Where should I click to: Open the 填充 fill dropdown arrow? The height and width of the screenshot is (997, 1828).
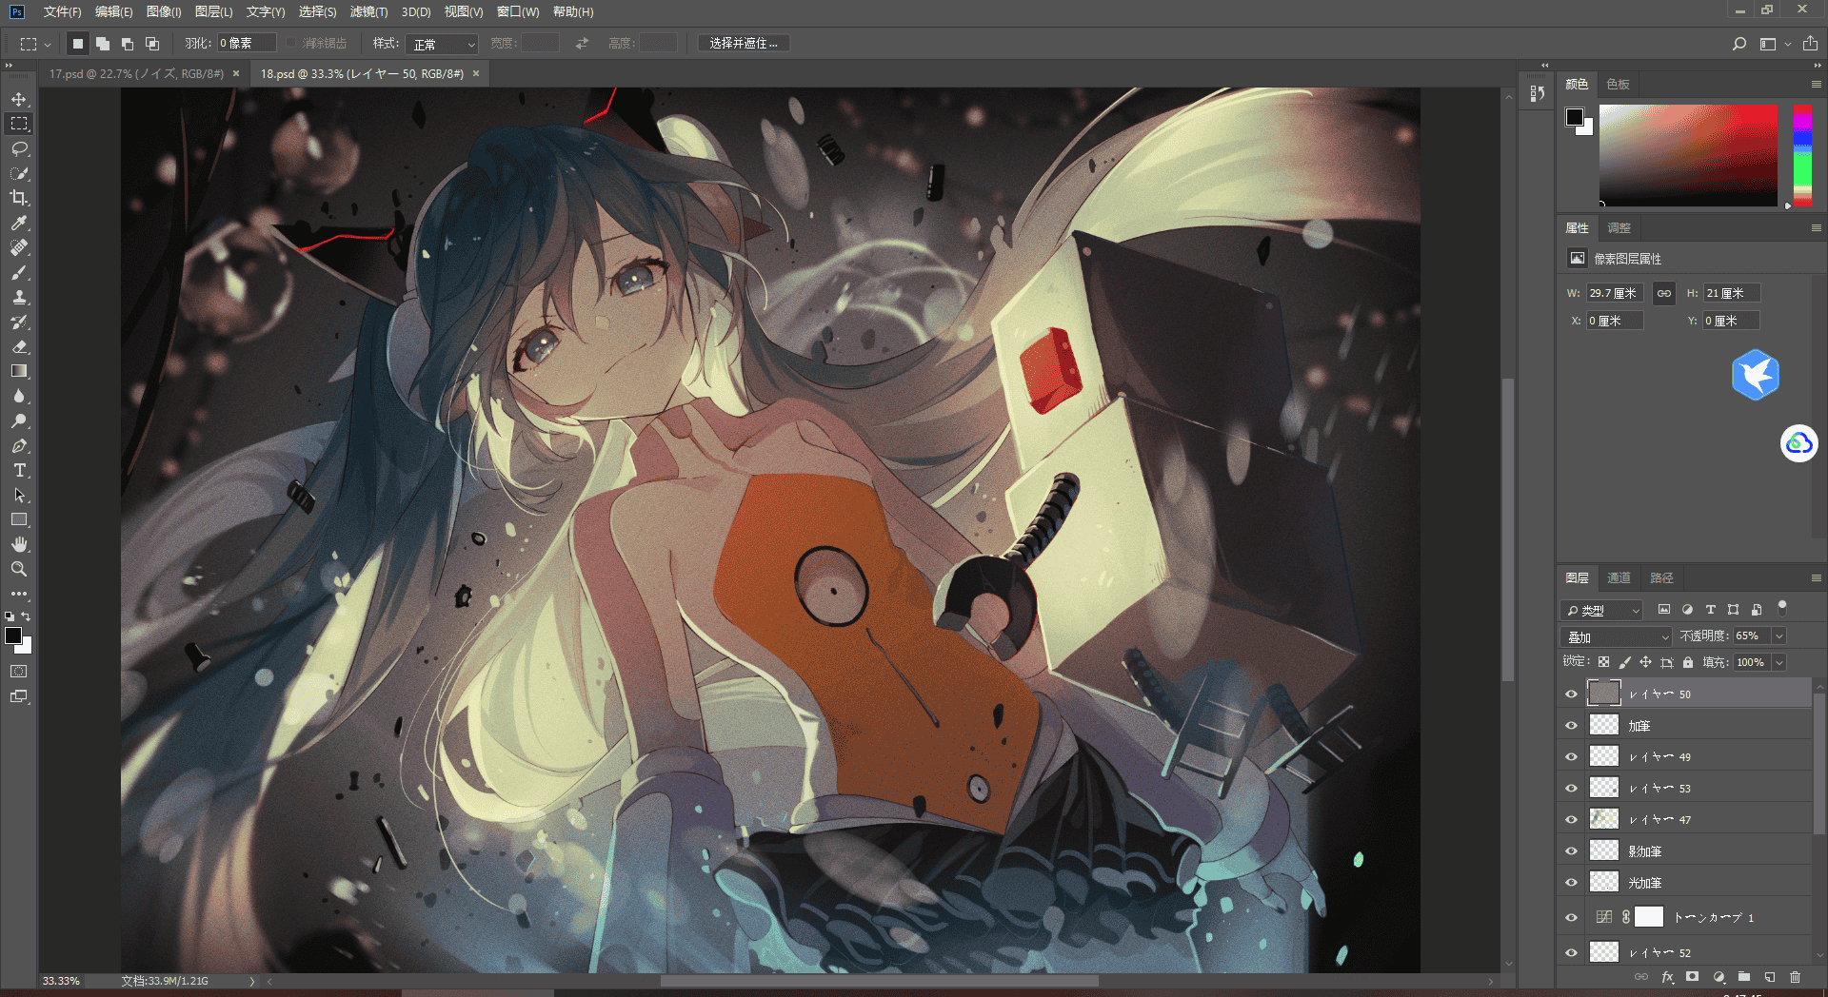click(x=1778, y=662)
